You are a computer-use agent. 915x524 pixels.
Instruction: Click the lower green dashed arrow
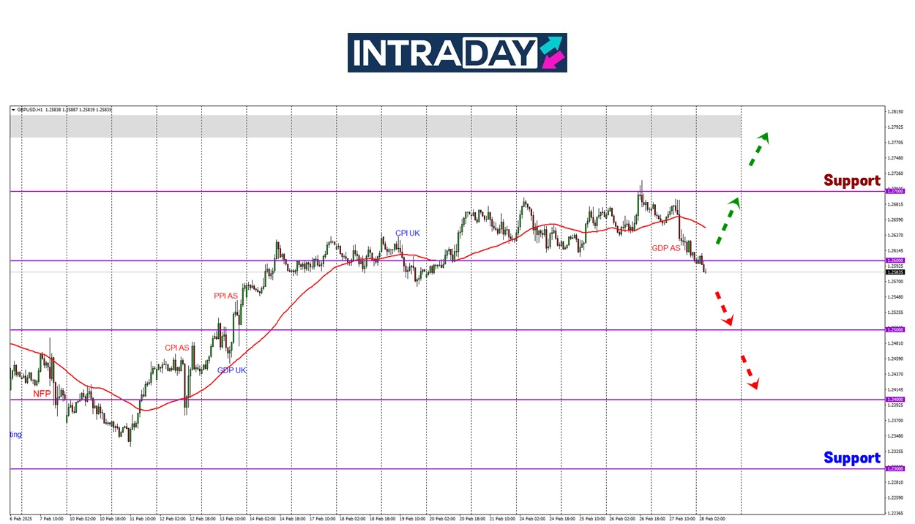727,220
